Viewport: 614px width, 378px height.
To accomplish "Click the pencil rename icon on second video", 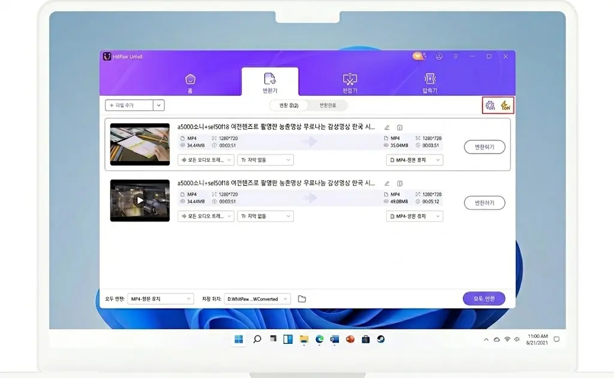I will (387, 183).
